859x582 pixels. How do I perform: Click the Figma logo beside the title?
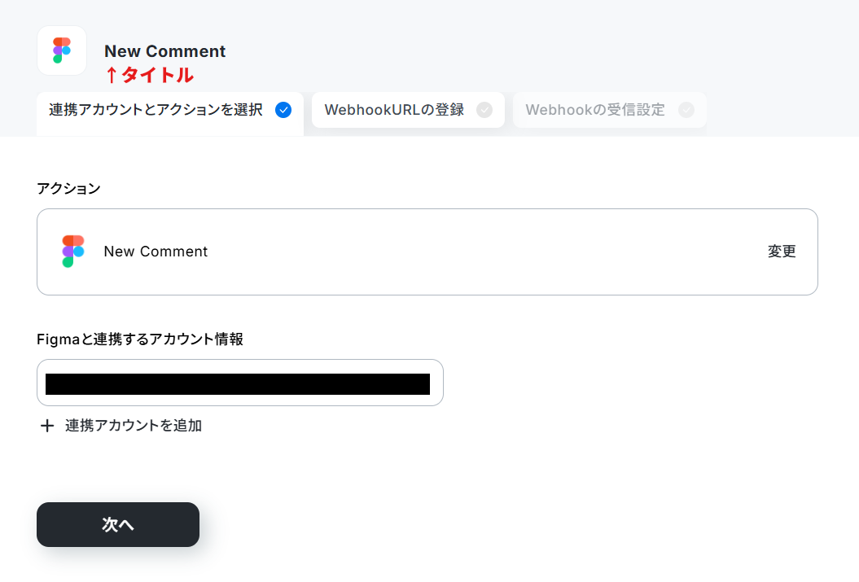click(x=62, y=50)
